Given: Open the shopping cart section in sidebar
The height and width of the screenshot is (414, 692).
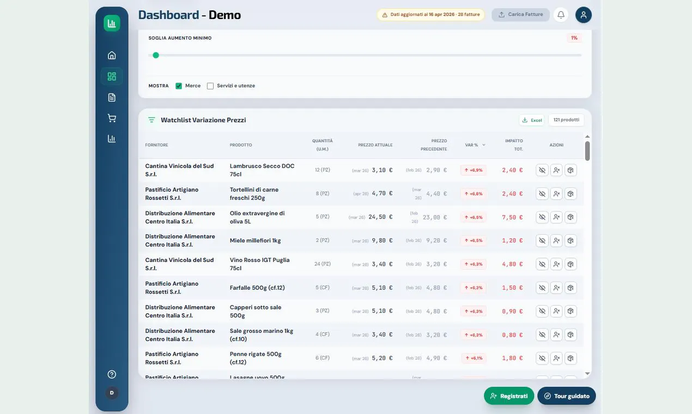Looking at the screenshot, I should pyautogui.click(x=112, y=118).
